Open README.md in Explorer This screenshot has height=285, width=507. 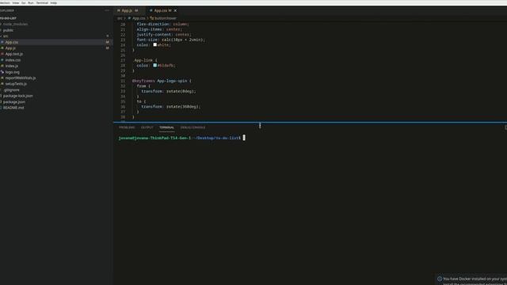[x=13, y=108]
